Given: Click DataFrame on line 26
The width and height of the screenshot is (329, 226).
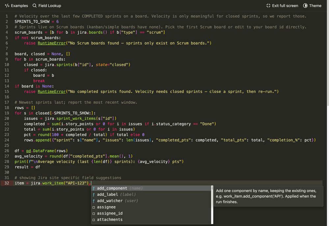Looking at the screenshot, I should [x=44, y=151].
